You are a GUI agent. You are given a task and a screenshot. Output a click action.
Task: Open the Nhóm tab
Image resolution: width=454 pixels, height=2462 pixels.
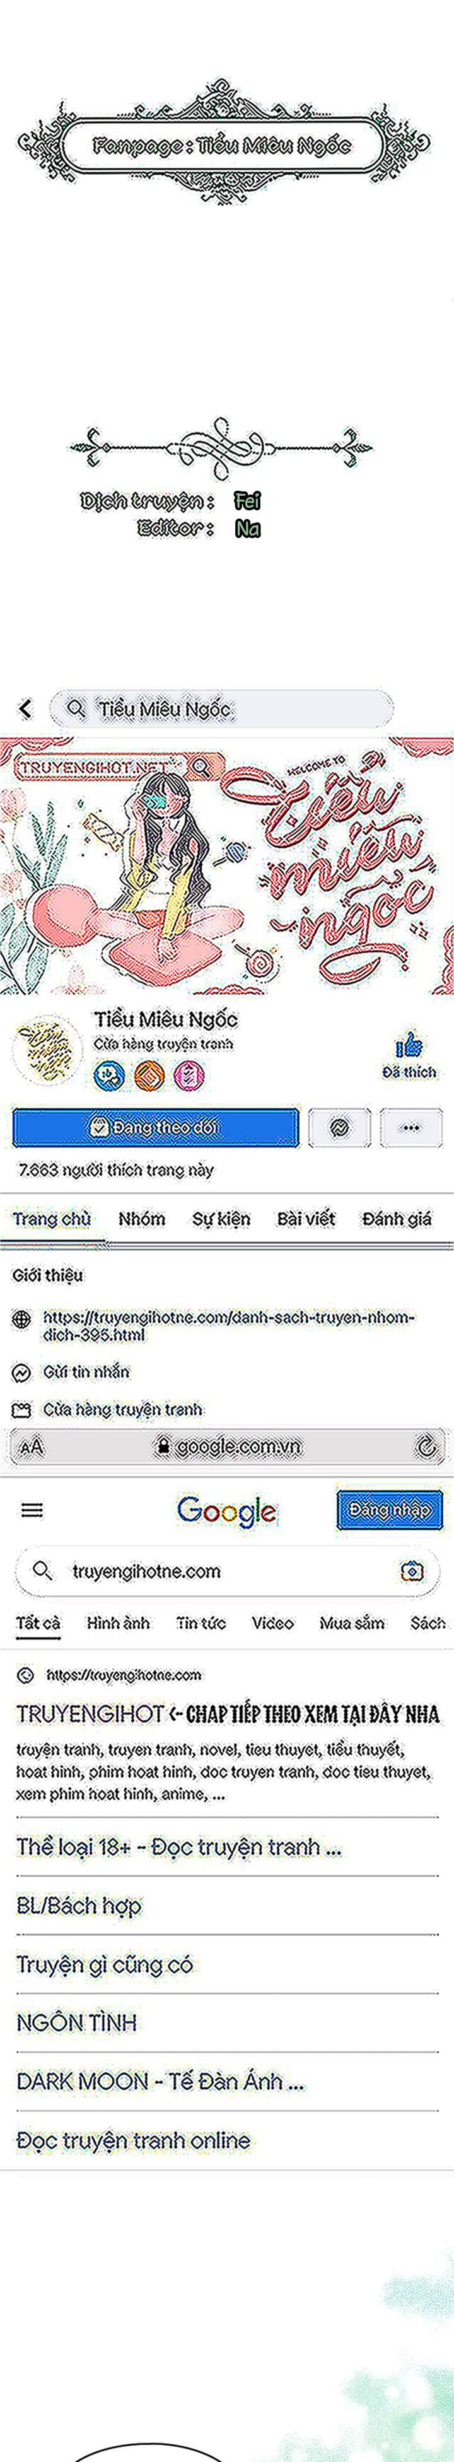coord(141,1219)
